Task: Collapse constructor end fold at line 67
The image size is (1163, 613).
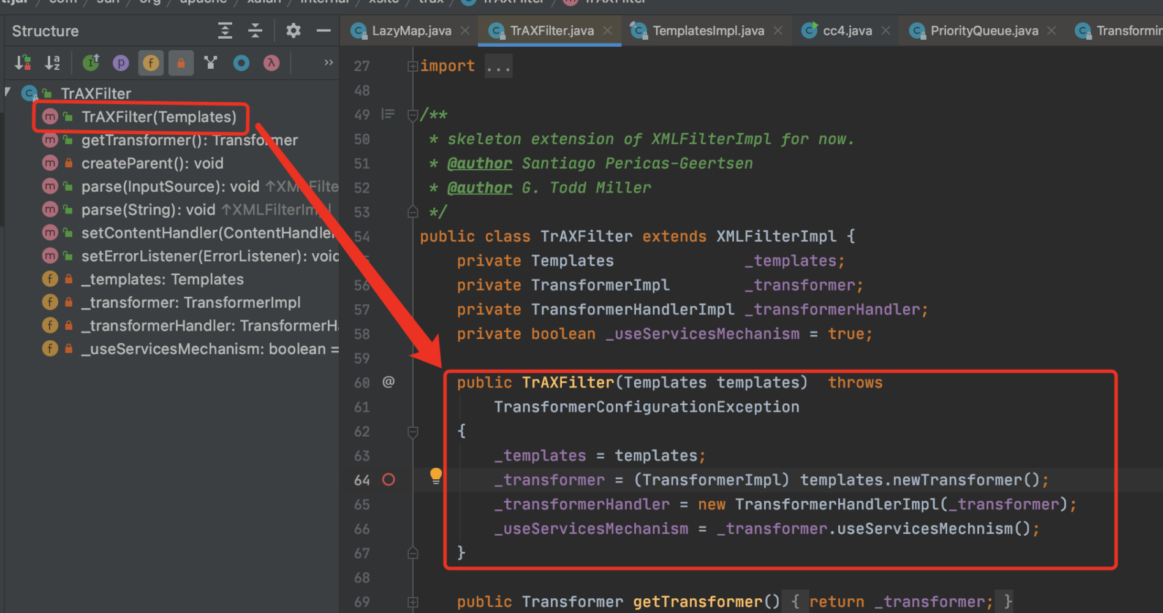Action: (412, 553)
